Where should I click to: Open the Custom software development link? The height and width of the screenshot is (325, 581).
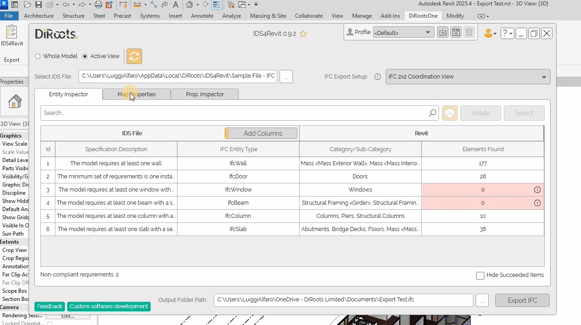click(x=109, y=306)
